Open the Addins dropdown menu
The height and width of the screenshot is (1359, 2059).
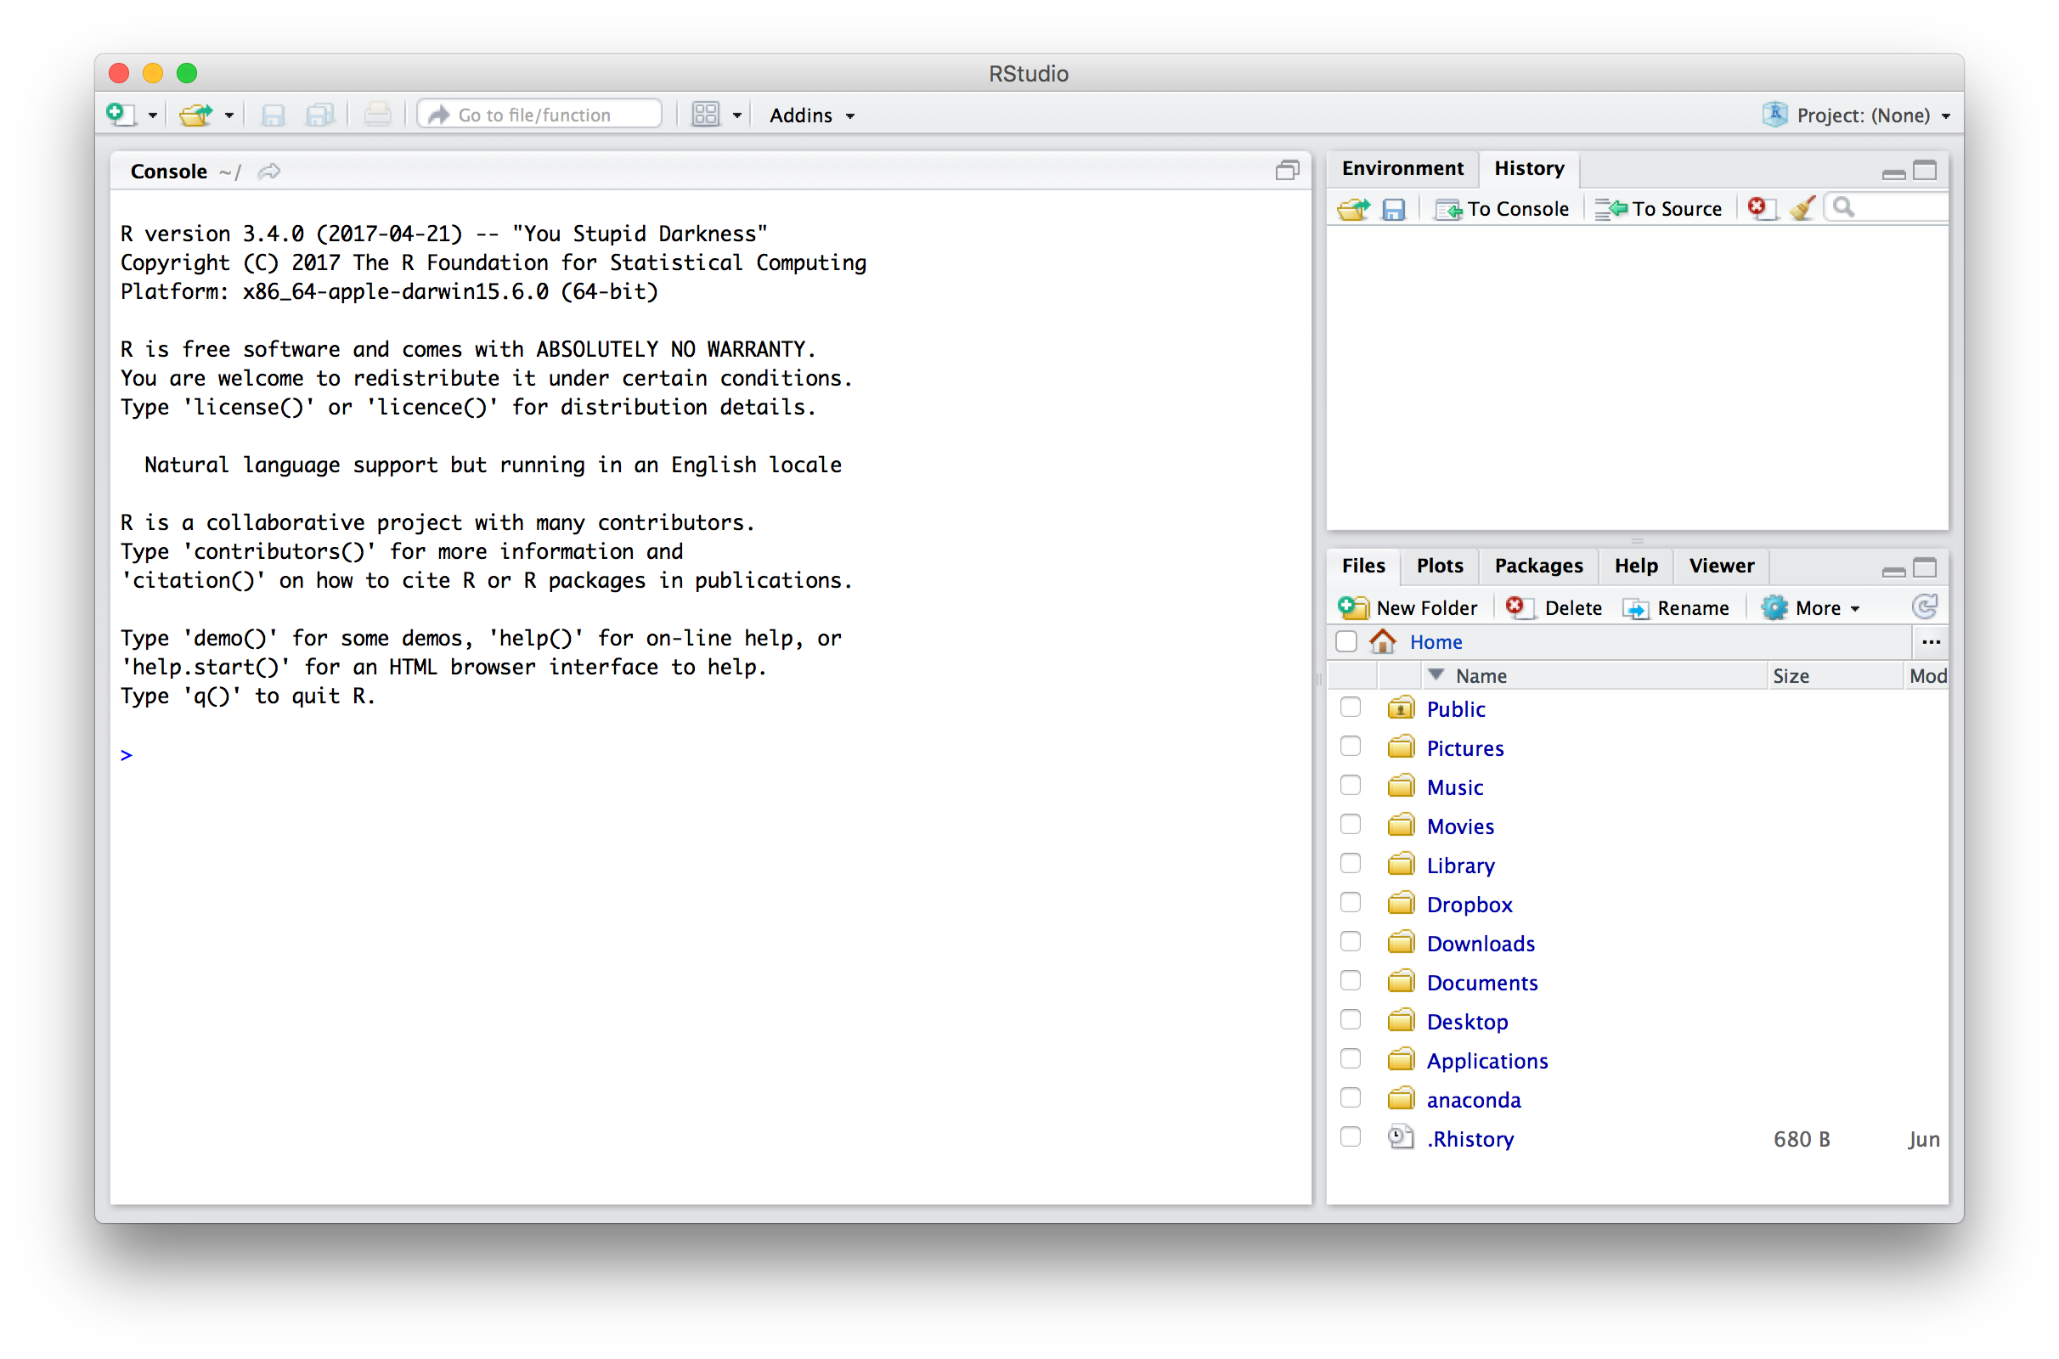pos(811,116)
